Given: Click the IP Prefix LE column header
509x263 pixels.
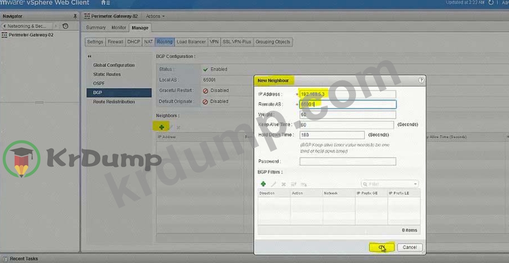Looking at the screenshot, I should [404, 193].
